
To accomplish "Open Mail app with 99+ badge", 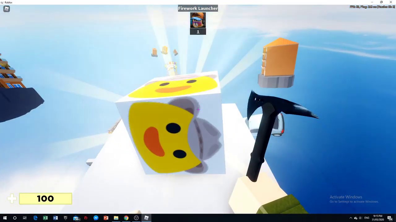I will coord(76,218).
